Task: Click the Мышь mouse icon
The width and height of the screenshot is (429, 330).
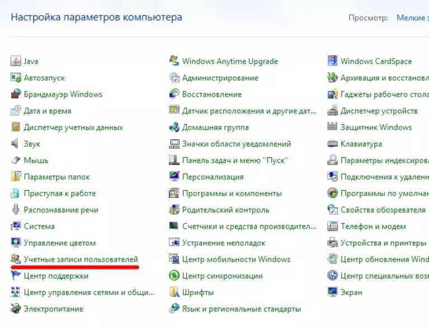Action: tap(16, 160)
